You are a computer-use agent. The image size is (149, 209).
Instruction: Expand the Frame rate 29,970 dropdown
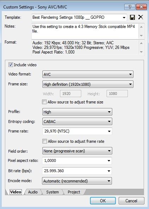(77, 131)
